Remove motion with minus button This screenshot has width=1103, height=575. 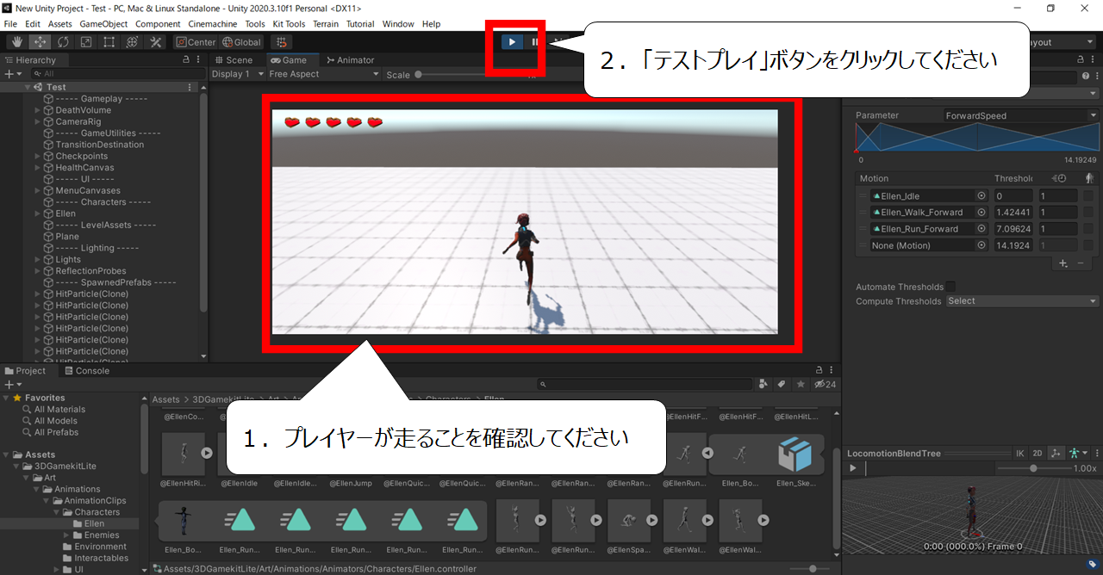(1081, 263)
